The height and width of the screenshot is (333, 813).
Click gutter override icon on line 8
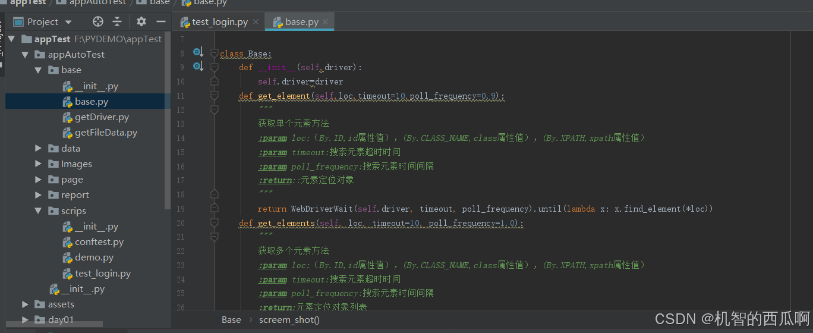(198, 52)
